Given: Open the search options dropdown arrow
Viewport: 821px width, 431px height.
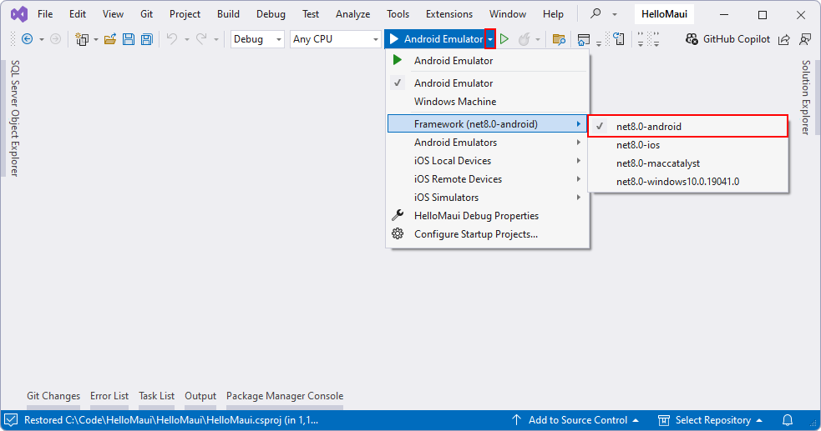Looking at the screenshot, I should (614, 14).
